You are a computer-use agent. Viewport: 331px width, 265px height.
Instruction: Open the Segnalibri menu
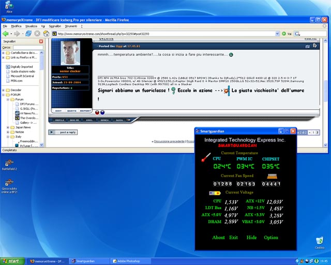55,26
